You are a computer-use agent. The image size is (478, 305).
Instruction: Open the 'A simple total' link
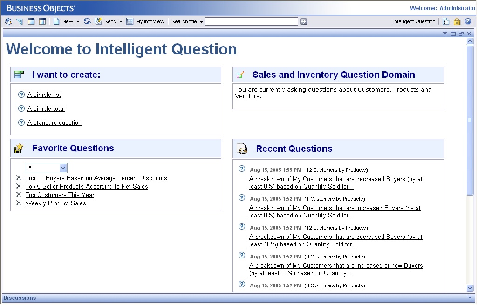tap(46, 109)
